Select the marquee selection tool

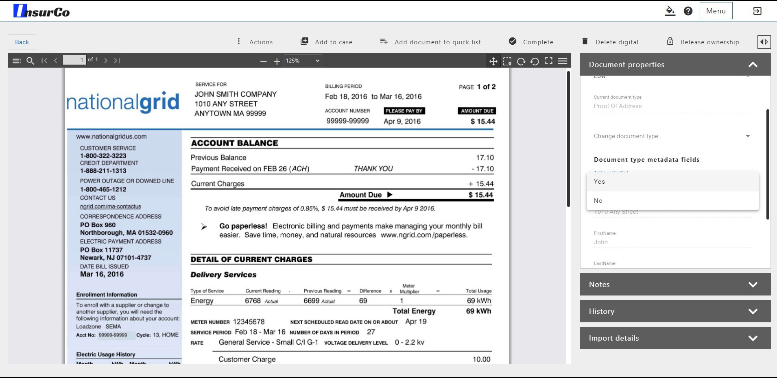point(507,61)
